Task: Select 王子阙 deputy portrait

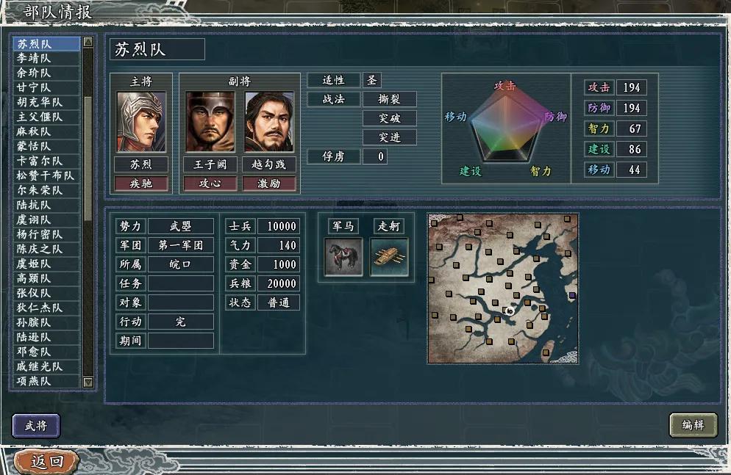Action: click(210, 122)
